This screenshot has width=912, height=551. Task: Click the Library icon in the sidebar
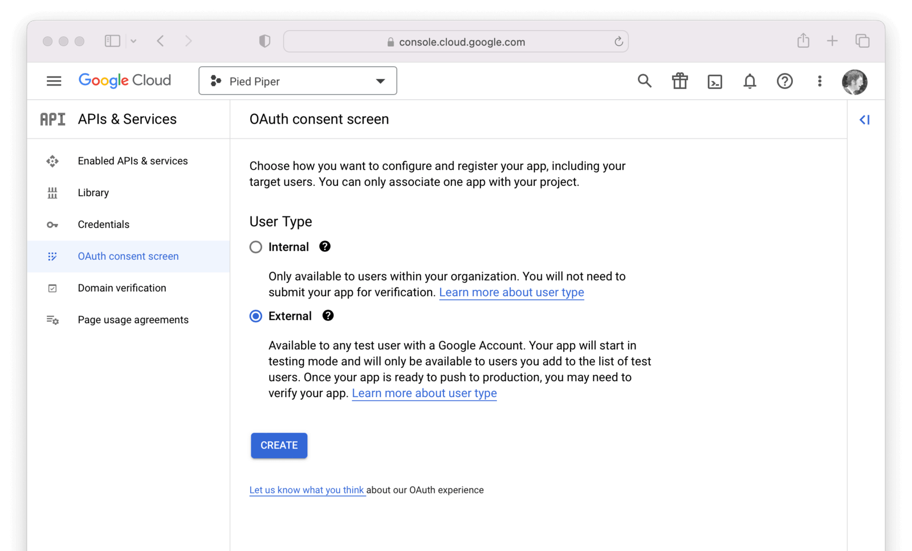[x=52, y=193]
